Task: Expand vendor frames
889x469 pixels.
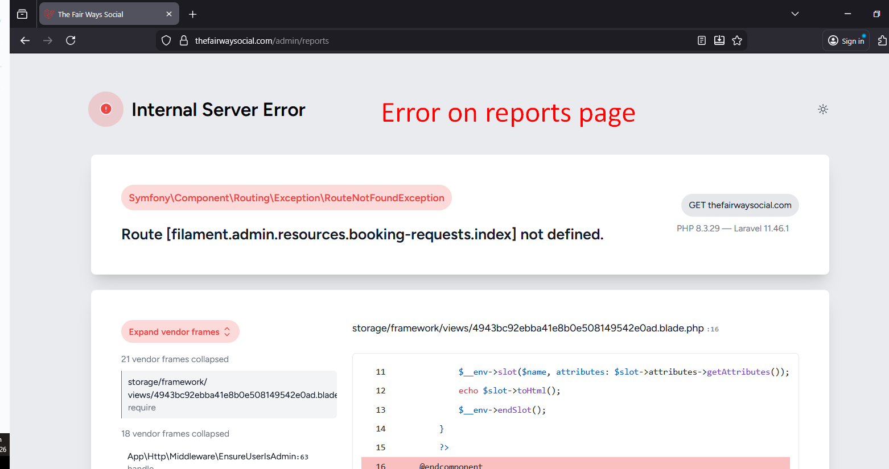Action: pos(180,331)
